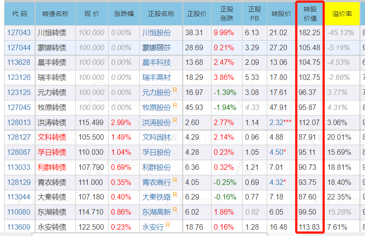Open bond code 113044
The width and height of the screenshot is (365, 236).
[19, 197]
